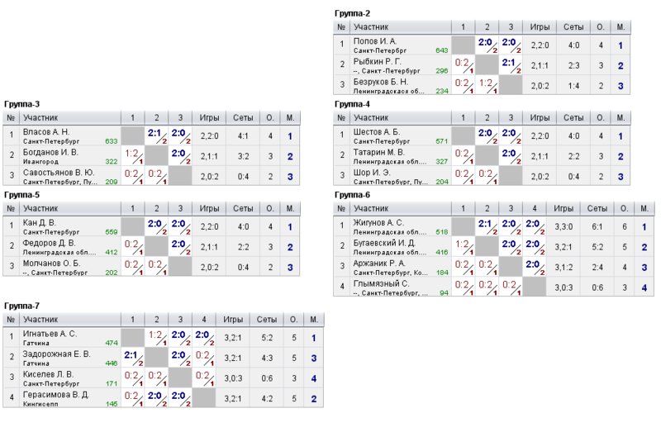This screenshot has width=661, height=432.
Task: Select Шестов А. Б. in Группа-4
Action: coord(377,132)
